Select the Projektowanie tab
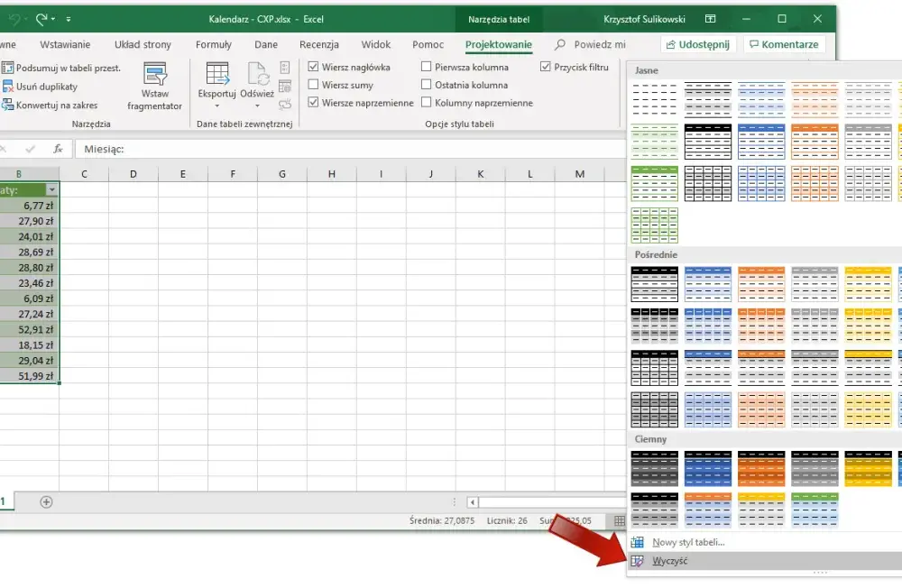This screenshot has width=902, height=588. 498,44
